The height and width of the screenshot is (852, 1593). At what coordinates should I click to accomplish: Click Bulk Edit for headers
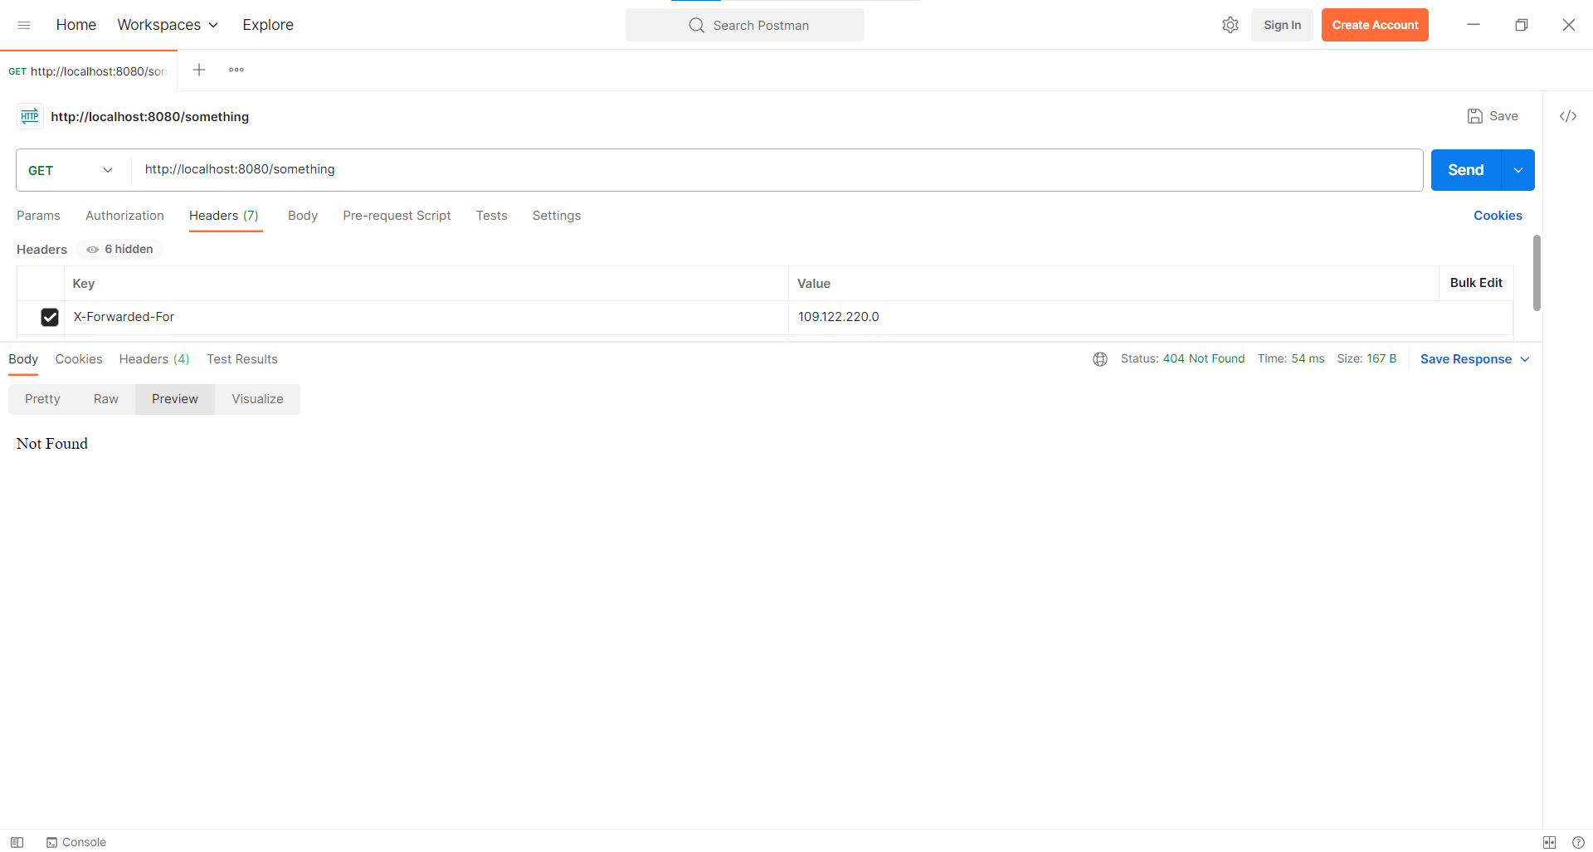[1476, 283]
